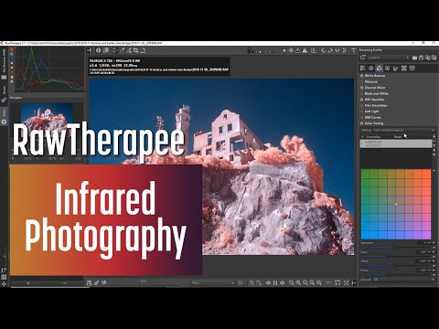Open the Metadata tools tab
The width and height of the screenshot is (439, 329).
412,69
